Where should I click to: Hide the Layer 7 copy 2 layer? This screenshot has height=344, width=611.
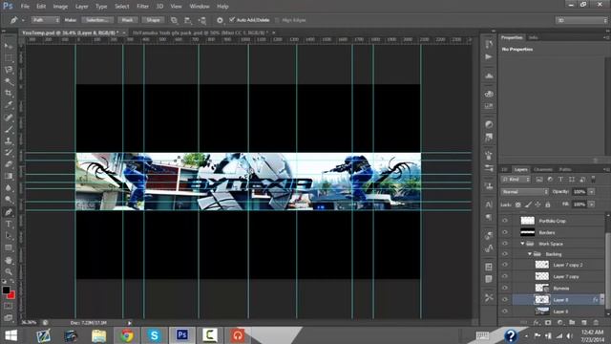pos(505,265)
